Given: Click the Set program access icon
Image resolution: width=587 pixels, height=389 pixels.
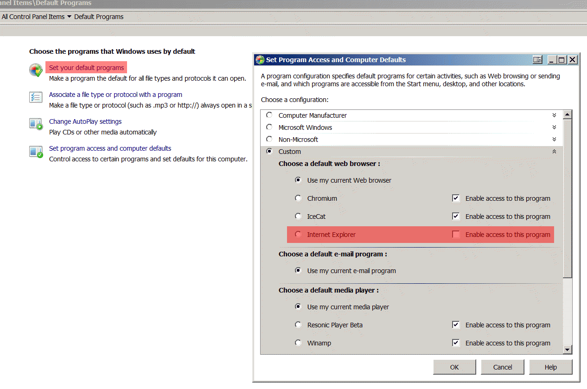Looking at the screenshot, I should click(x=36, y=151).
